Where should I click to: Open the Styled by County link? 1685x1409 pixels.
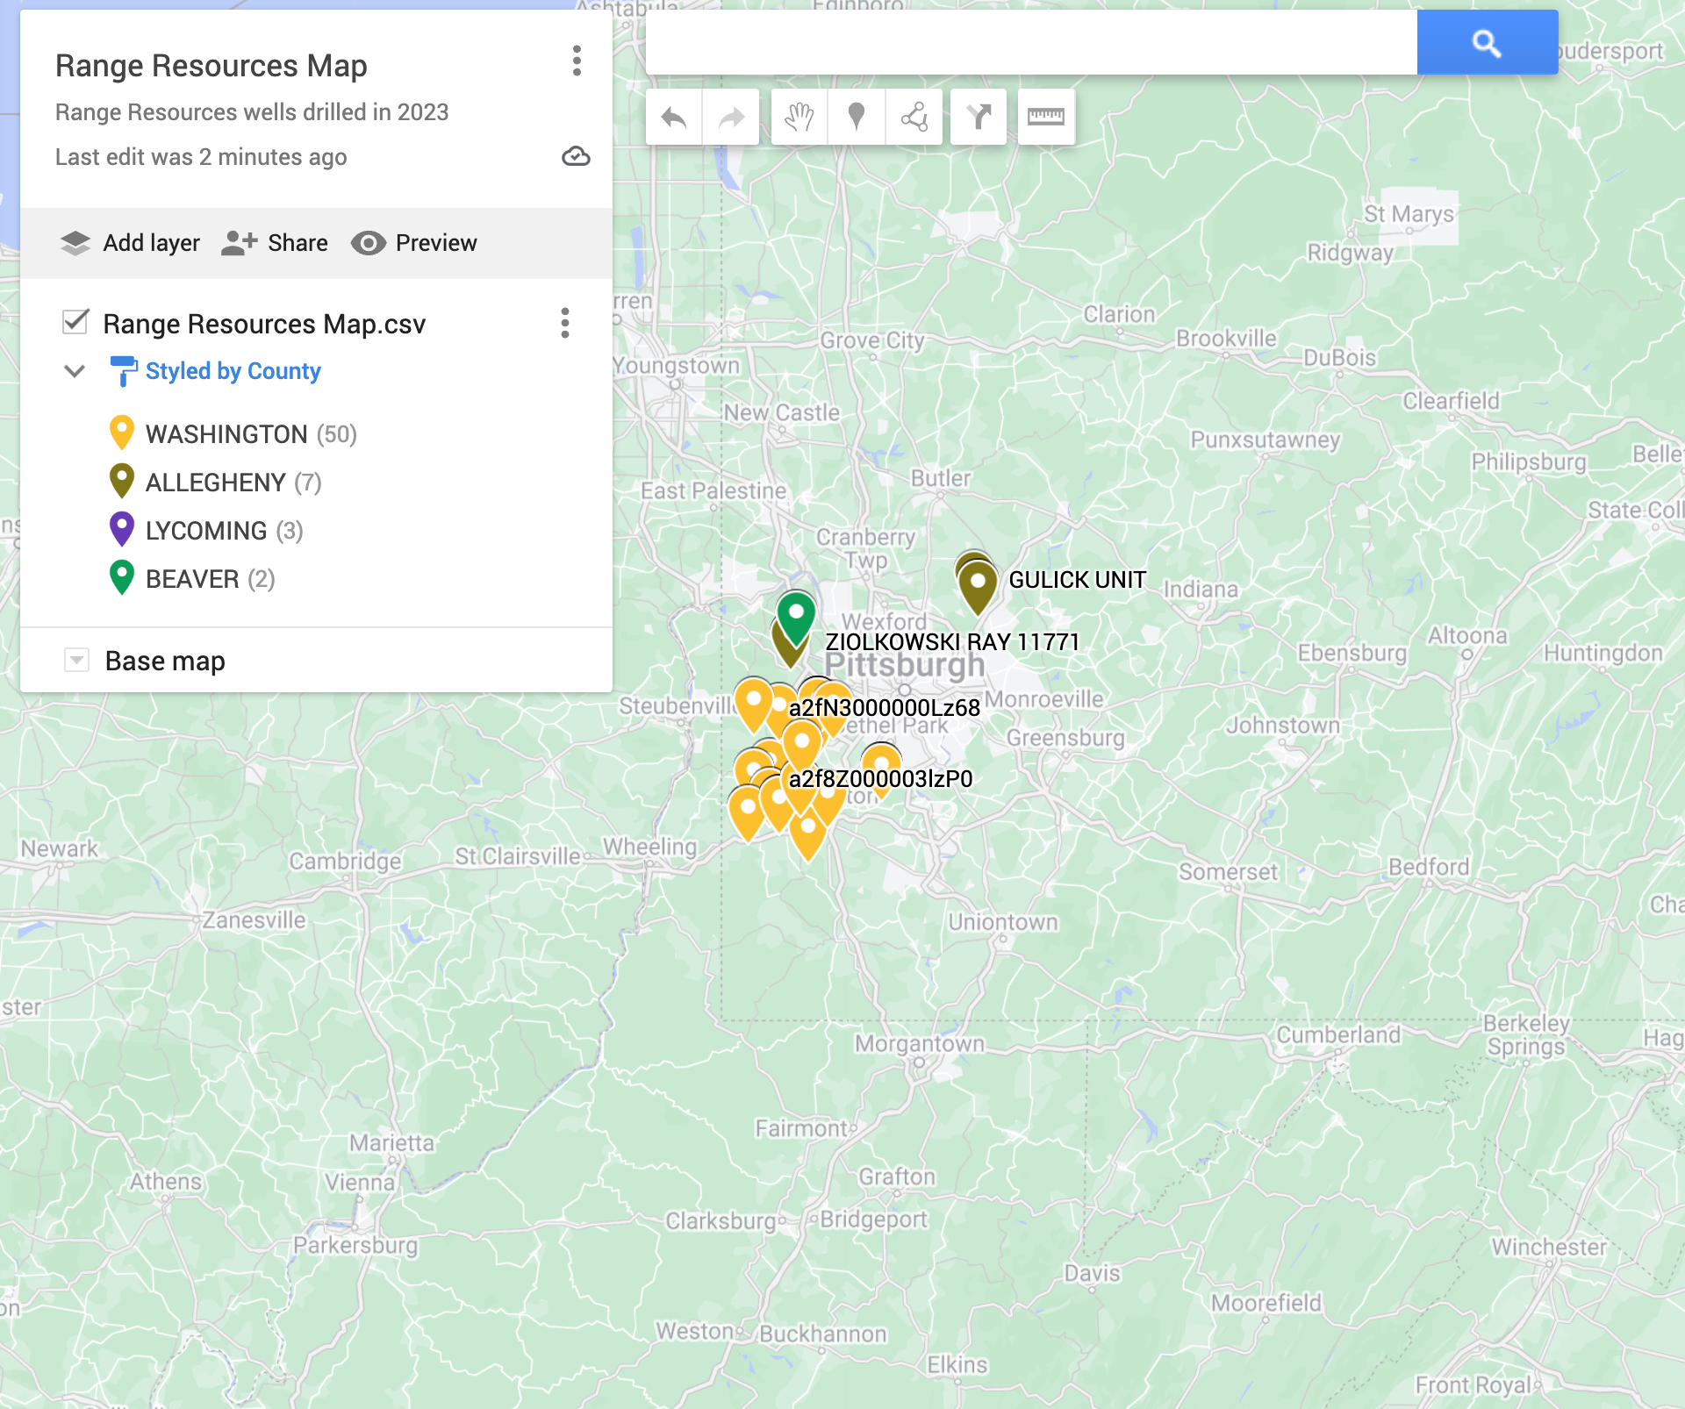pyautogui.click(x=233, y=371)
